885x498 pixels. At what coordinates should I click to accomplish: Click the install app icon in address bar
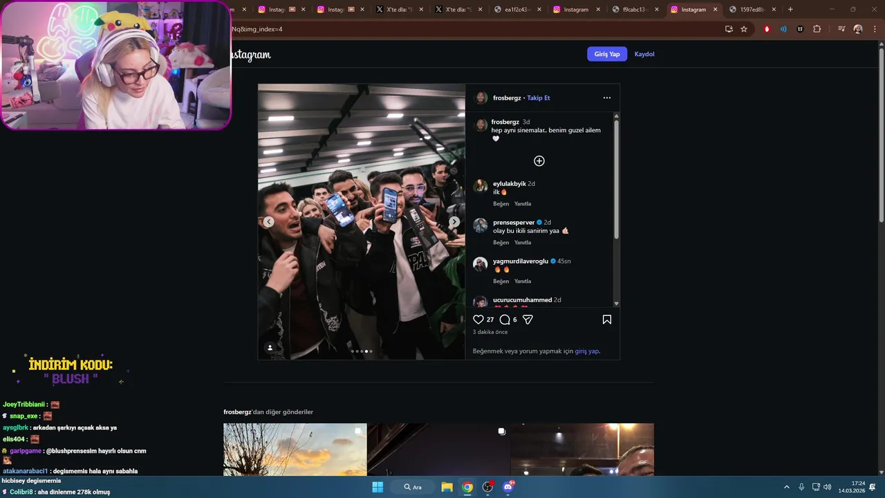tap(729, 29)
